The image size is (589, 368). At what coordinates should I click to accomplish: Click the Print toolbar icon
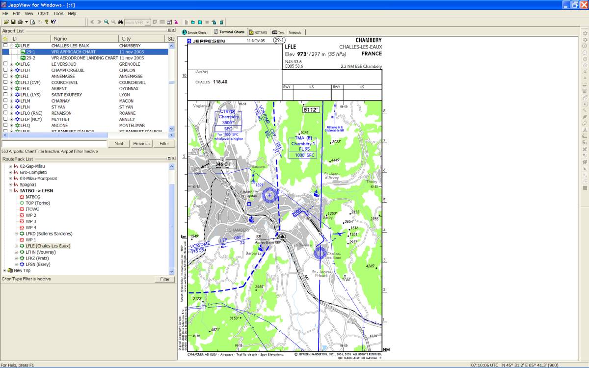click(x=20, y=22)
